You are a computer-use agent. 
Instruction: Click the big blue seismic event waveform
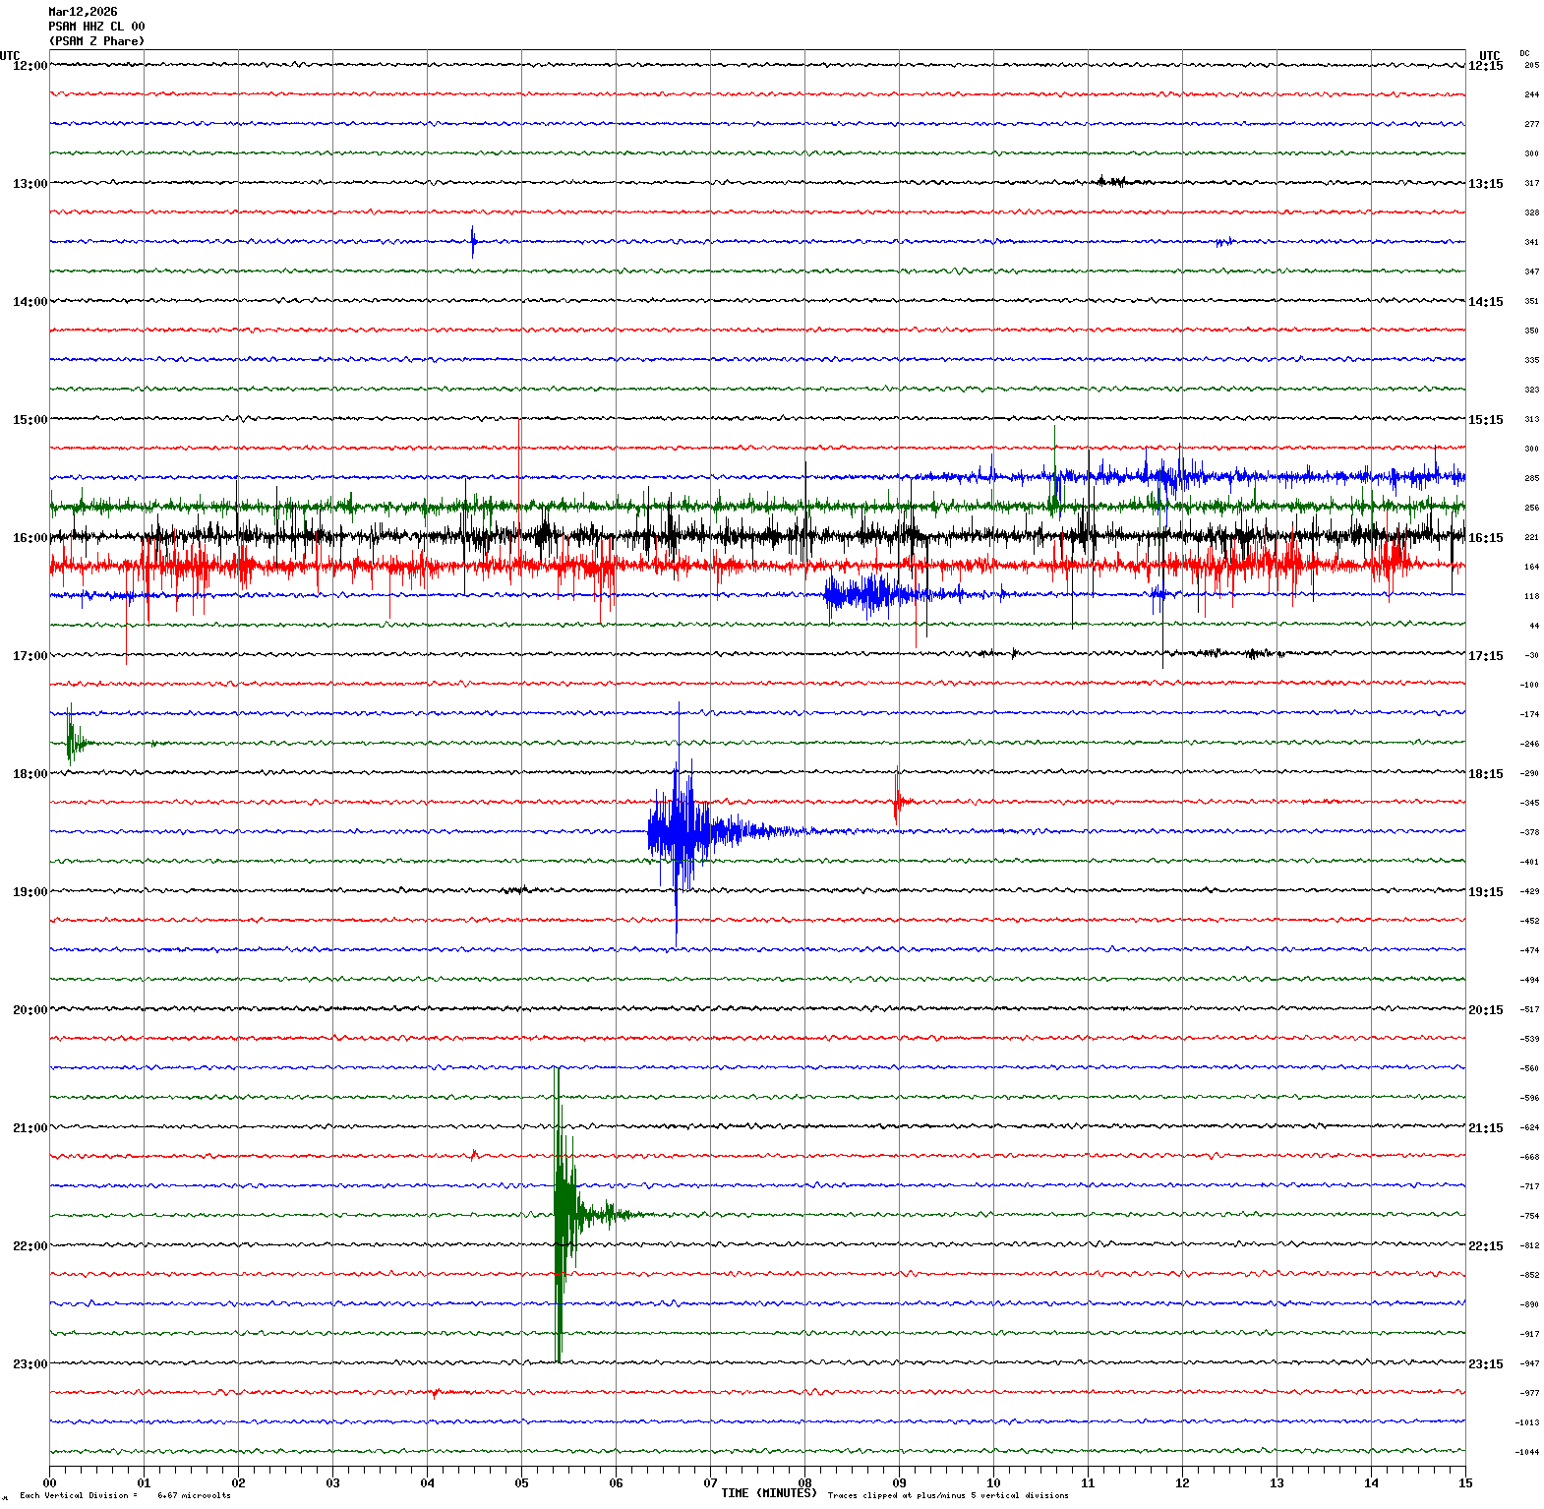(678, 832)
